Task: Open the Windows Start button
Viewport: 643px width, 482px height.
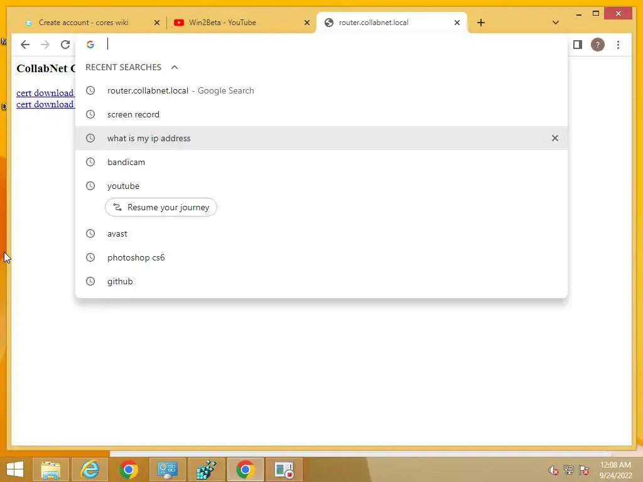Action: coord(15,469)
